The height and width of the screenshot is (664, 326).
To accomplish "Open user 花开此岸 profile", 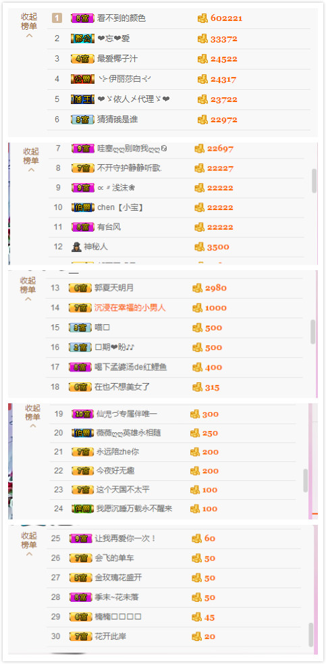I will click(x=111, y=636).
